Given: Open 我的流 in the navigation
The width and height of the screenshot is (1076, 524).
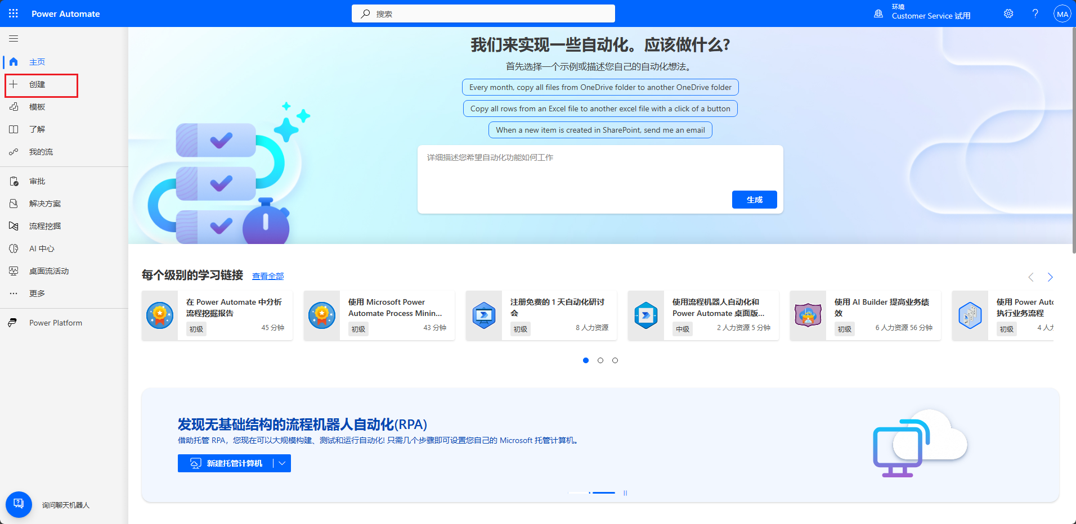Looking at the screenshot, I should [41, 152].
